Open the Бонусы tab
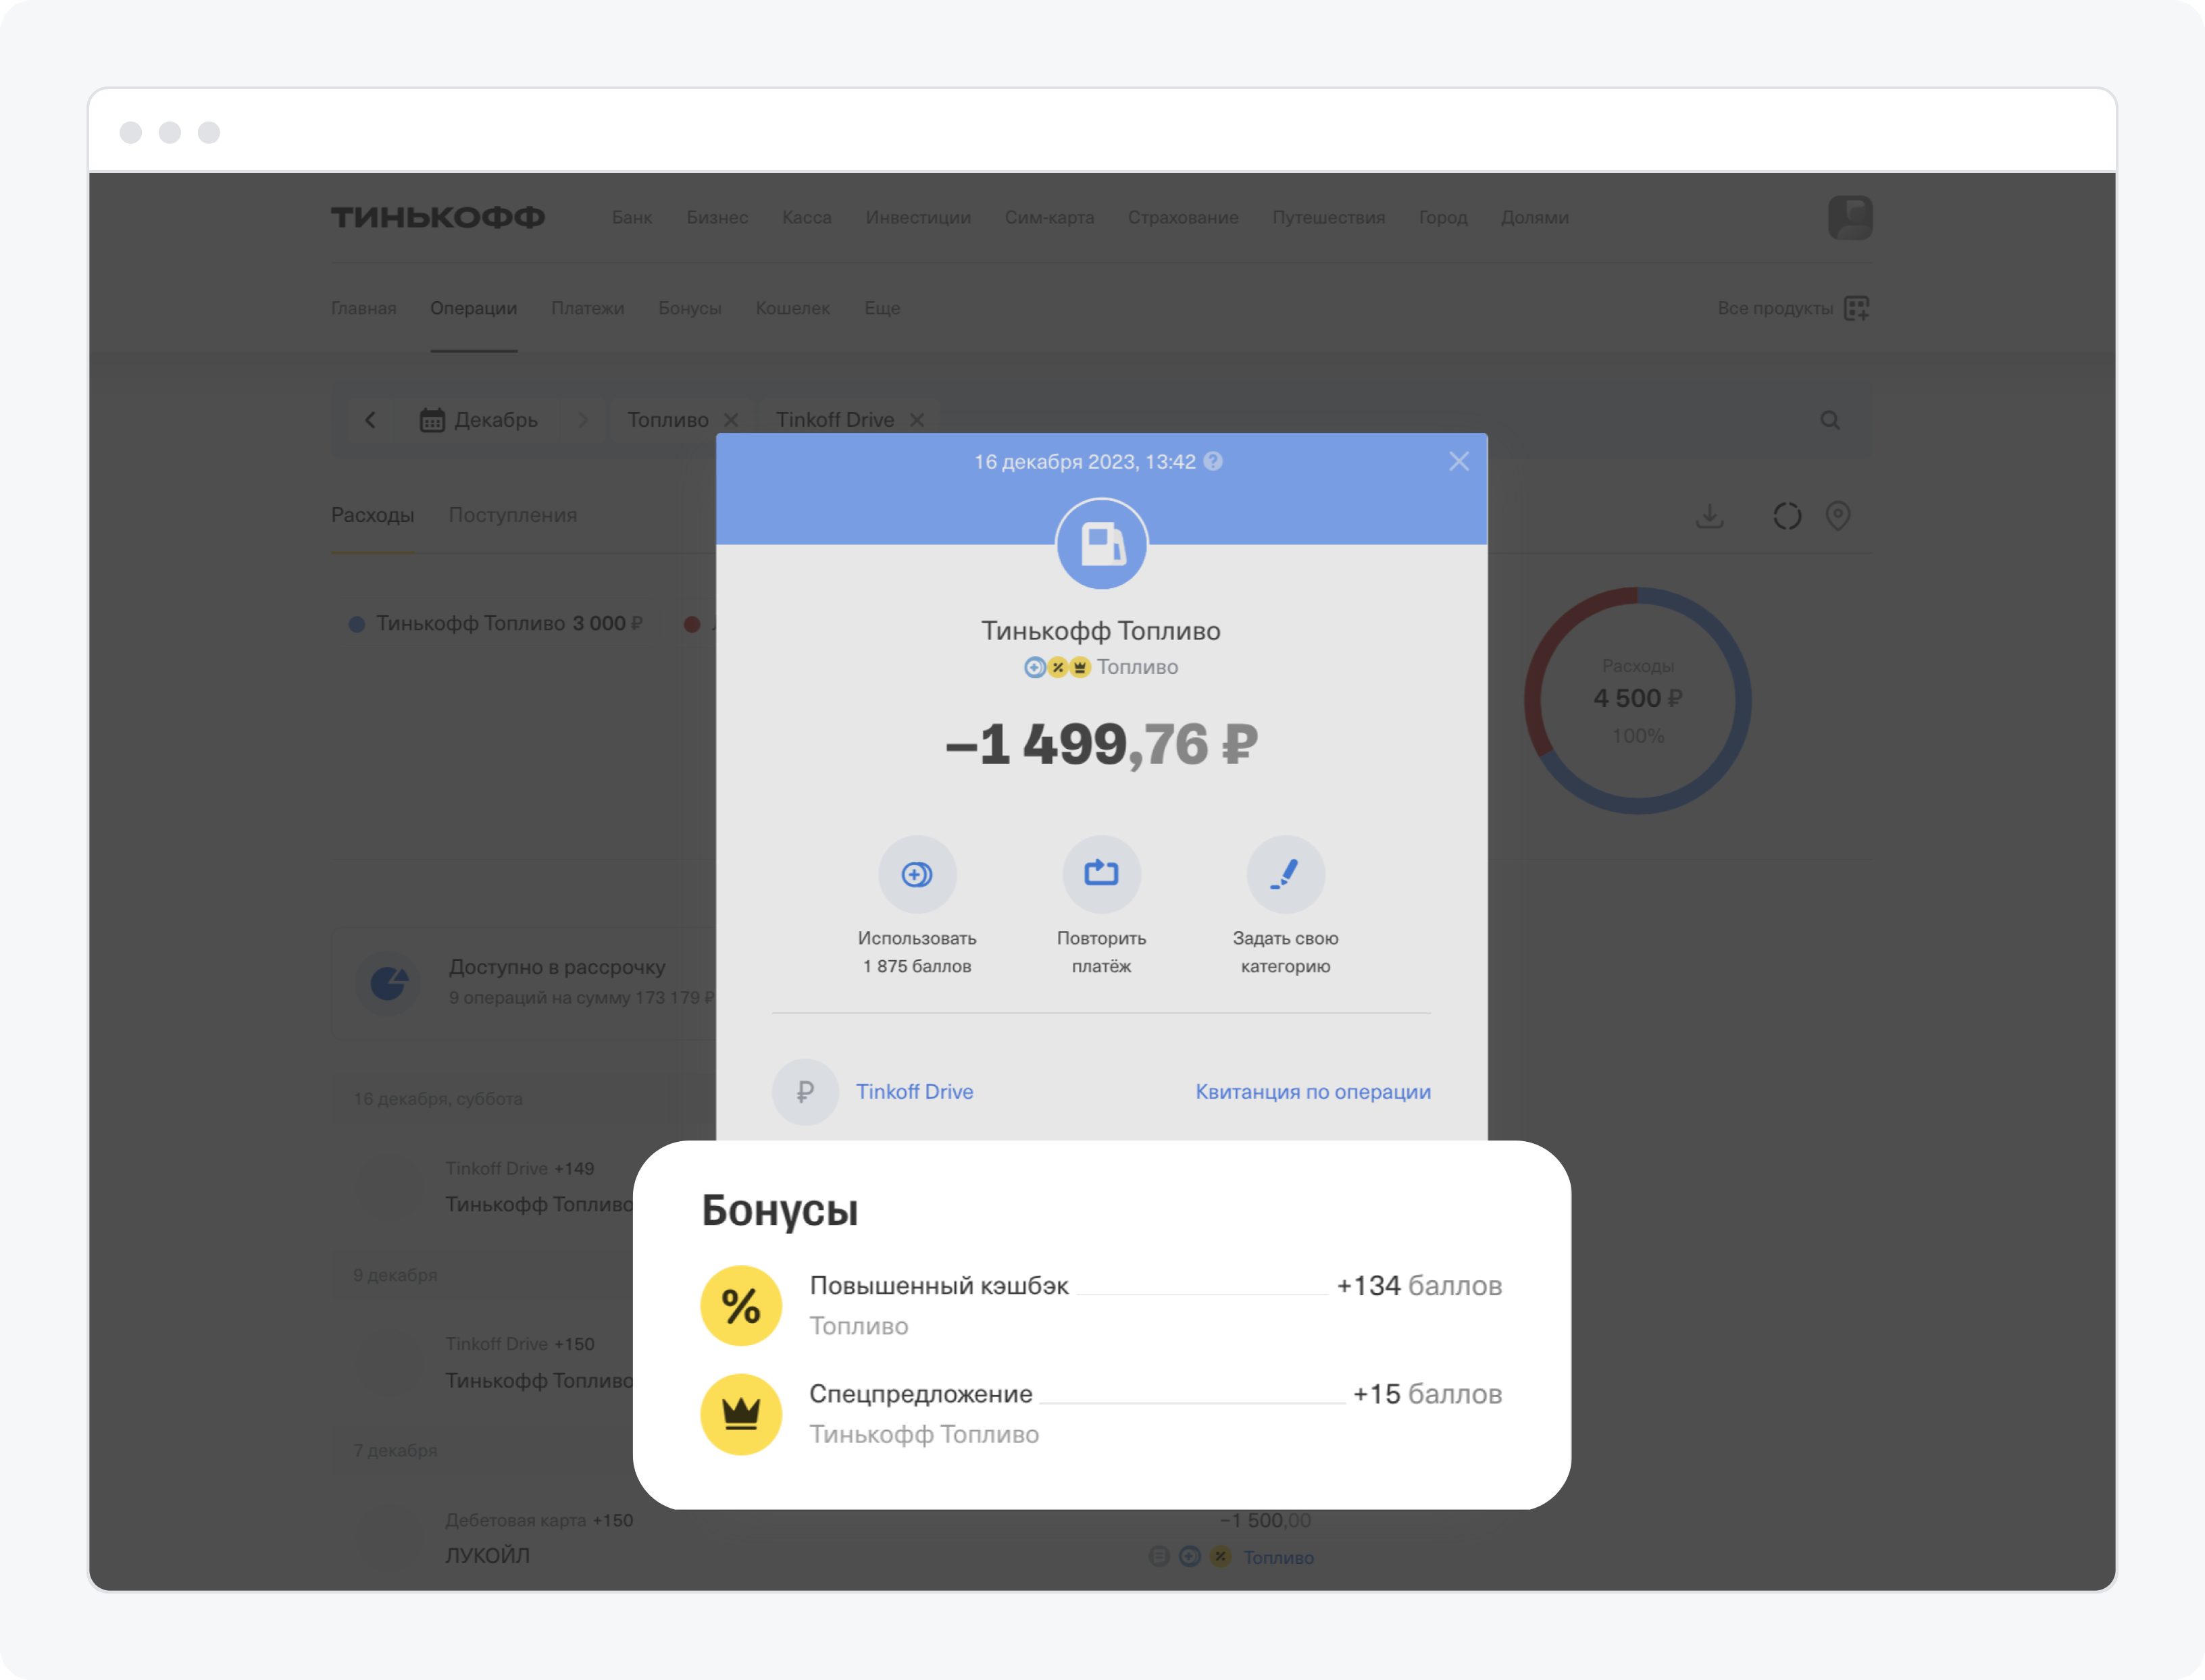The width and height of the screenshot is (2205, 1680). tap(689, 308)
